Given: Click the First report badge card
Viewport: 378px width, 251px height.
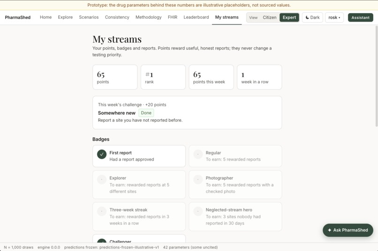Looking at the screenshot, I should [x=139, y=156].
